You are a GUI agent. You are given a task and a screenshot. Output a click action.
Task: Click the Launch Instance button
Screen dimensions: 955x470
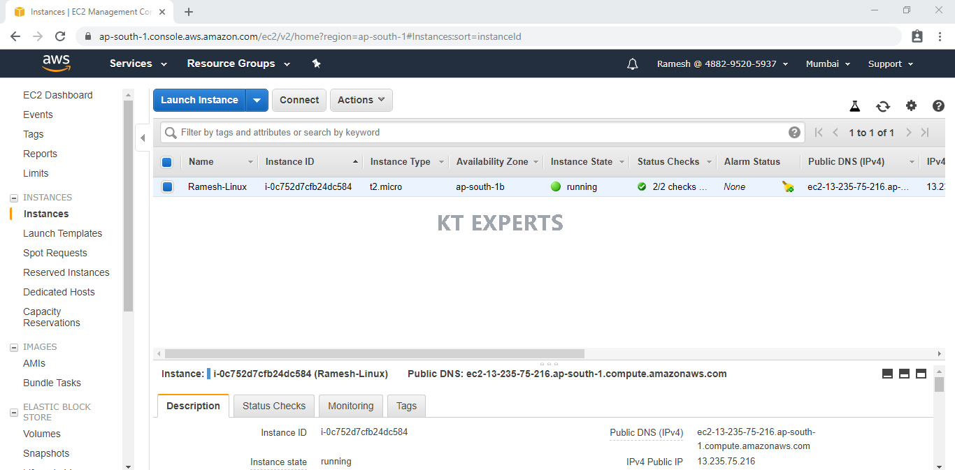(x=199, y=100)
